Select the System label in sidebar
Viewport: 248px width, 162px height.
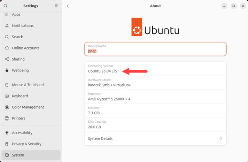coord(18,155)
